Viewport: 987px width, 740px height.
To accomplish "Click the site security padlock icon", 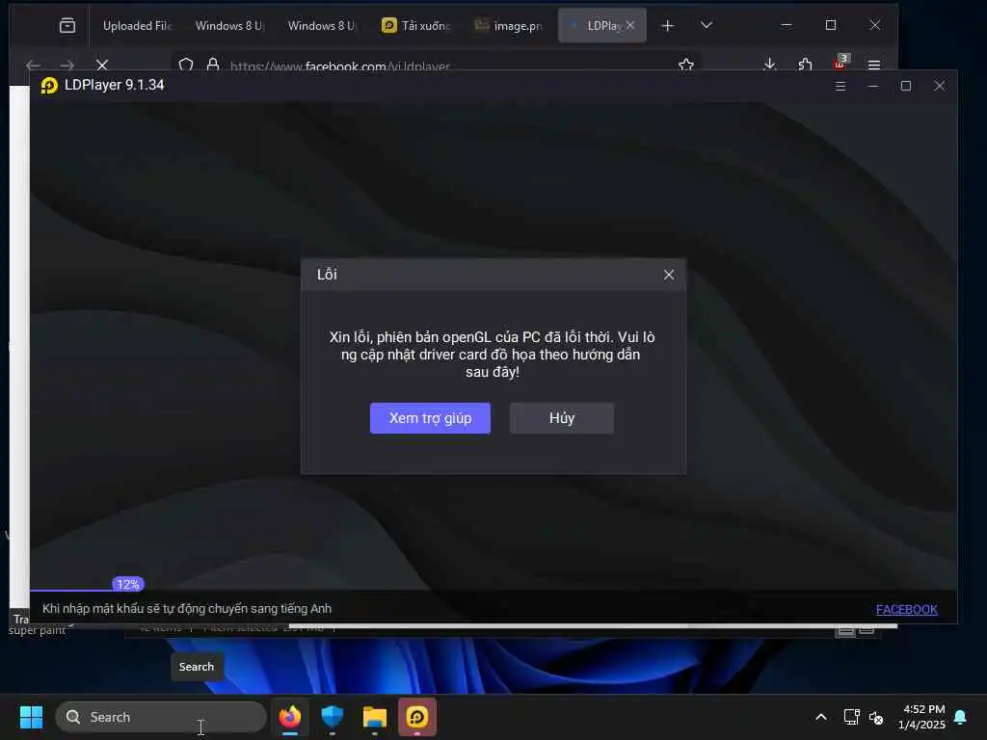I will click(x=213, y=65).
